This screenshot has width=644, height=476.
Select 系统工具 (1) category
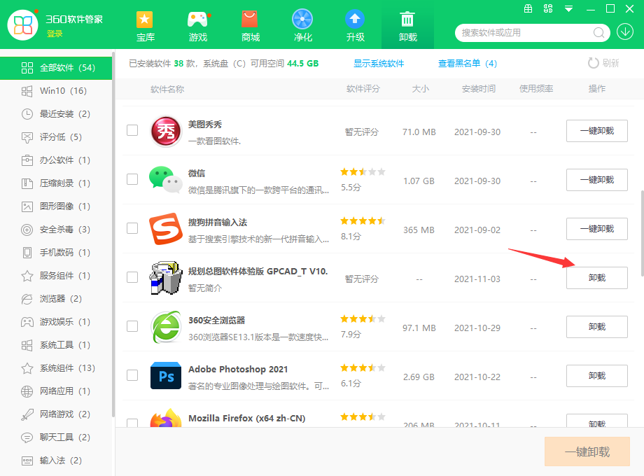56,345
